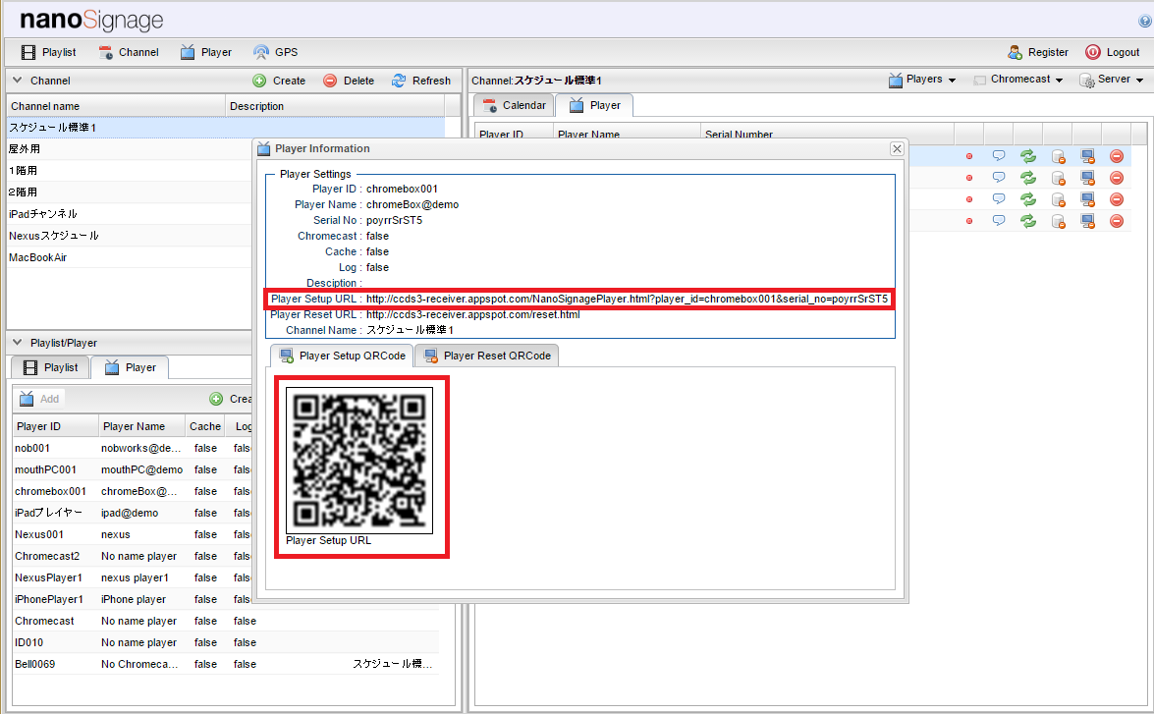Select channel スケジュール標準1 in channel list
This screenshot has height=714, width=1154.
pyautogui.click(x=226, y=128)
